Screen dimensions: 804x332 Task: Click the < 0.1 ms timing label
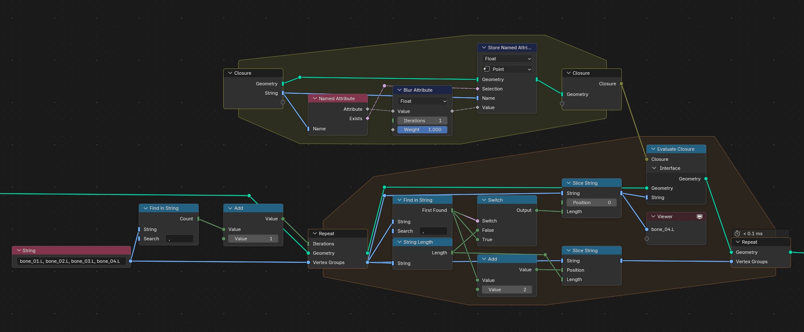tap(753, 234)
